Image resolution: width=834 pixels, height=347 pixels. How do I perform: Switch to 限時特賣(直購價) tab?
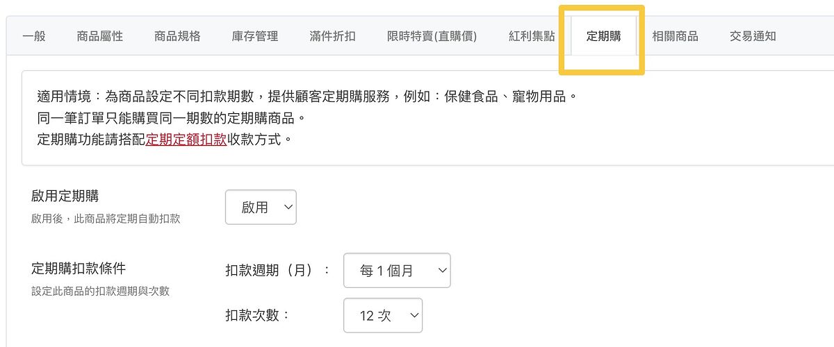pos(432,36)
